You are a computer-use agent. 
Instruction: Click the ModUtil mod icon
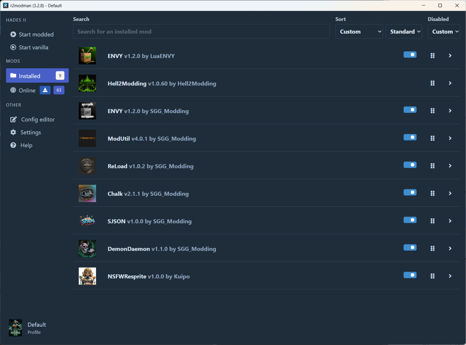pyautogui.click(x=87, y=138)
